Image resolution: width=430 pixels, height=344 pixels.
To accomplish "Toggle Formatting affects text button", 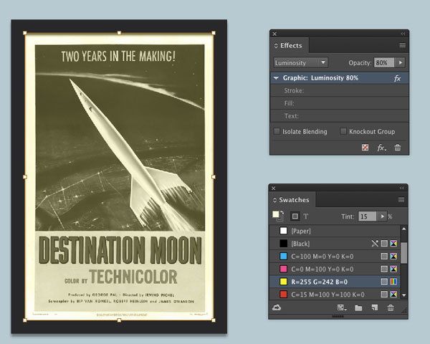I will click(306, 216).
